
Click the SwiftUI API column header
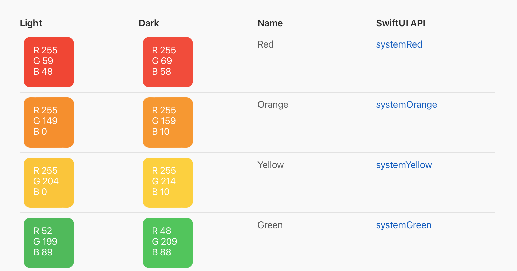coord(400,23)
